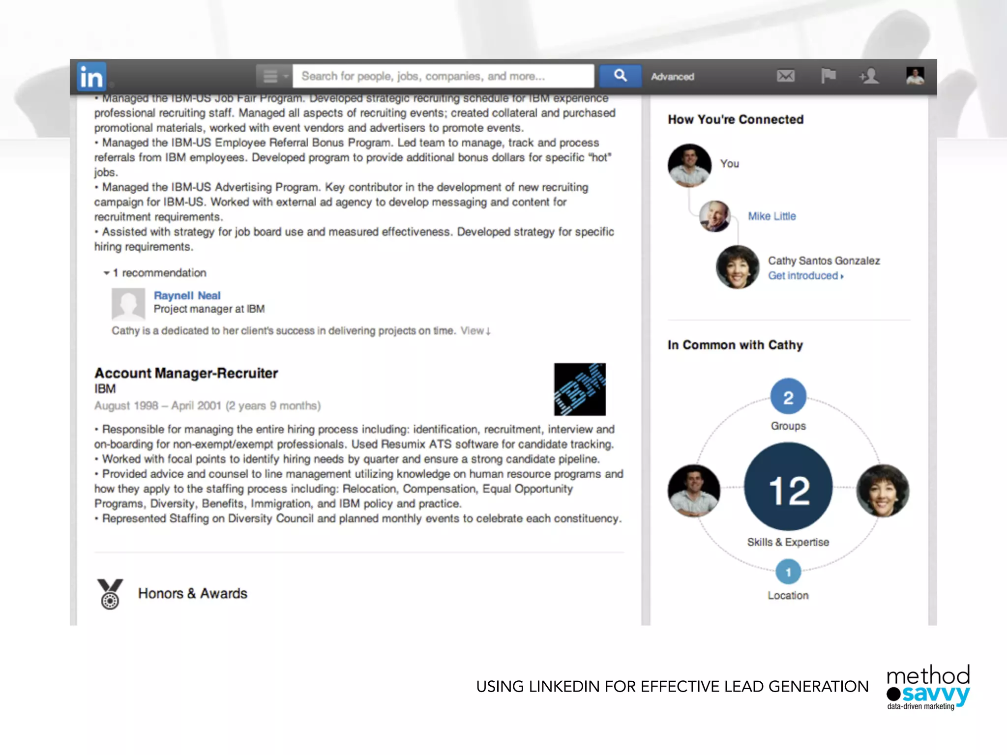Open the search category dropdown menu
Image resolution: width=1007 pixels, height=755 pixels.
(x=274, y=76)
